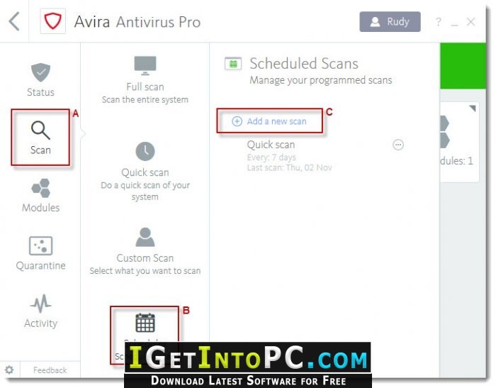Image resolution: width=496 pixels, height=388 pixels.
Task: Click the Avira red shield logo
Action: pyautogui.click(x=53, y=21)
